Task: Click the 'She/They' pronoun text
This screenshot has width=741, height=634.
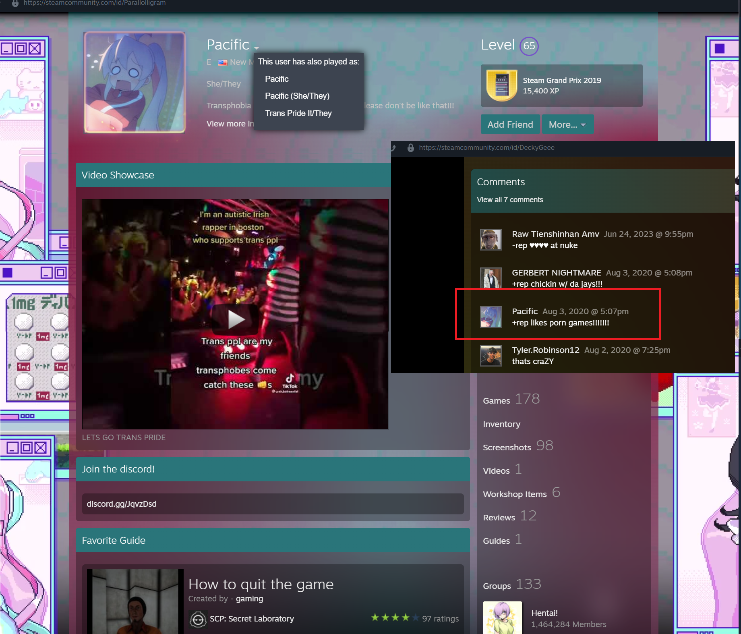Action: coord(224,84)
